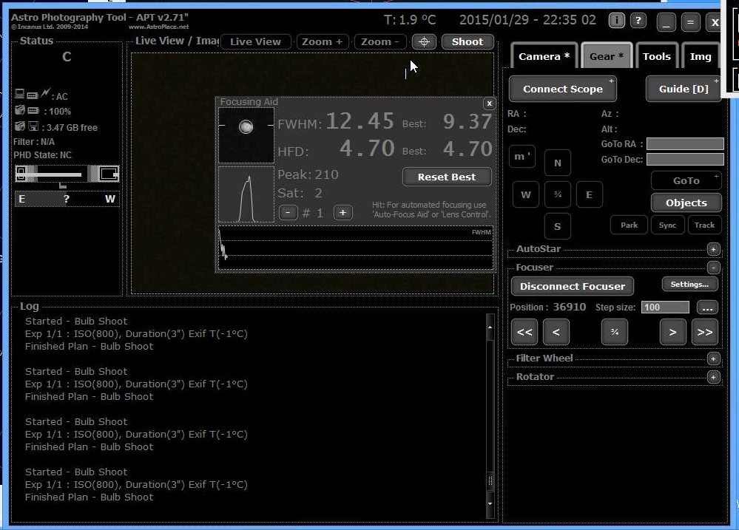Click the Position value 36910
Image resolution: width=739 pixels, height=530 pixels.
(570, 308)
